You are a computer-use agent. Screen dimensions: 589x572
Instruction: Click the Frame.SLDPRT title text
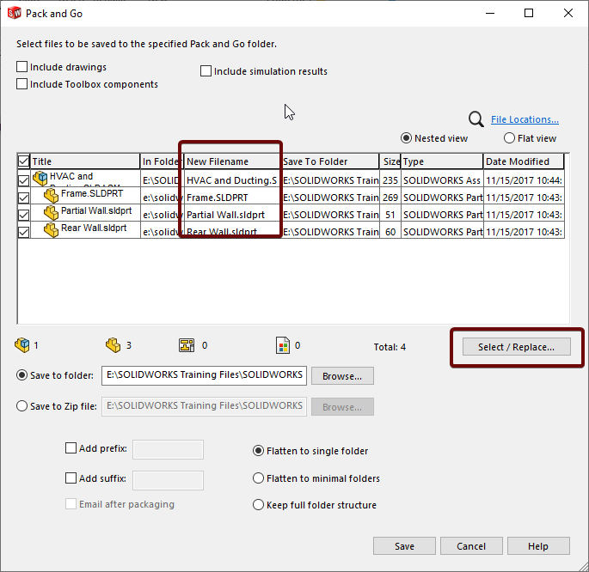[92, 193]
